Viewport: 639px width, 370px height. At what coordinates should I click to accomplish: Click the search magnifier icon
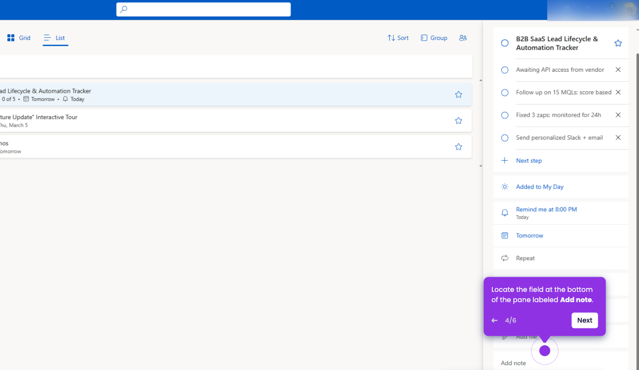pyautogui.click(x=124, y=9)
